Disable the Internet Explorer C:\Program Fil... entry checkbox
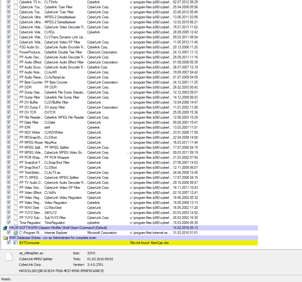The image size is (302, 282). [9, 232]
